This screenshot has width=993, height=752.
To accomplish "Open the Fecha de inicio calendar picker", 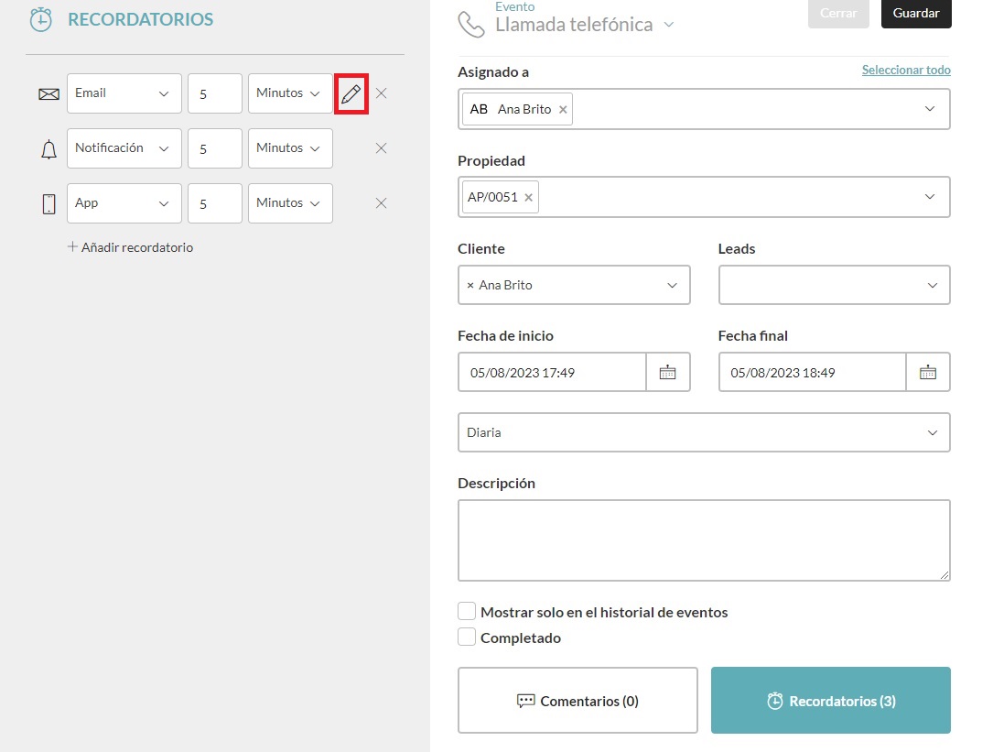I will (x=668, y=373).
